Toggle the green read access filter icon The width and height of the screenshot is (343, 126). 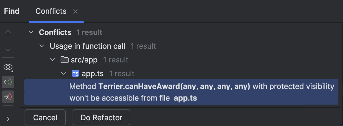(8, 82)
